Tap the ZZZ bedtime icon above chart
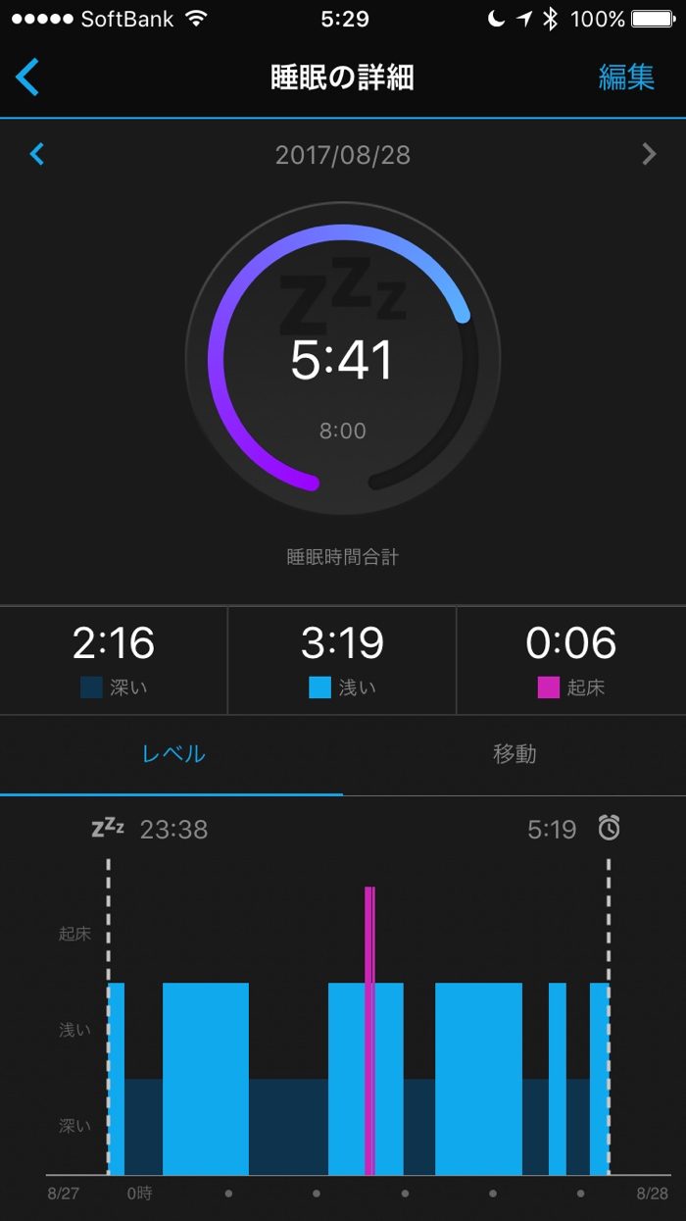Screen dimensions: 686x1221 tap(108, 829)
